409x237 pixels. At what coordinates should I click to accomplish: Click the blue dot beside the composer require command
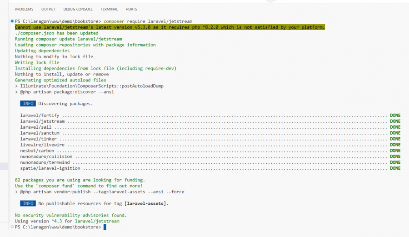pos(12,21)
